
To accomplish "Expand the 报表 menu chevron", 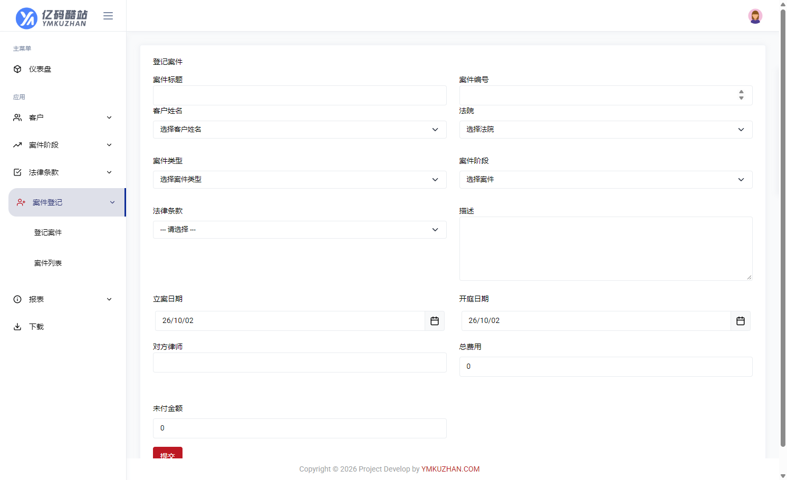I will 109,299.
